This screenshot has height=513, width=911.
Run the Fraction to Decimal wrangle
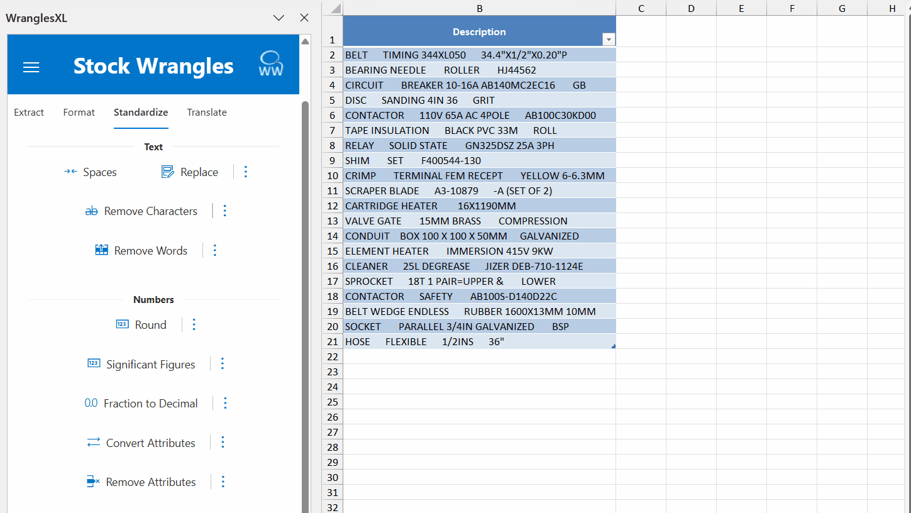pos(150,404)
